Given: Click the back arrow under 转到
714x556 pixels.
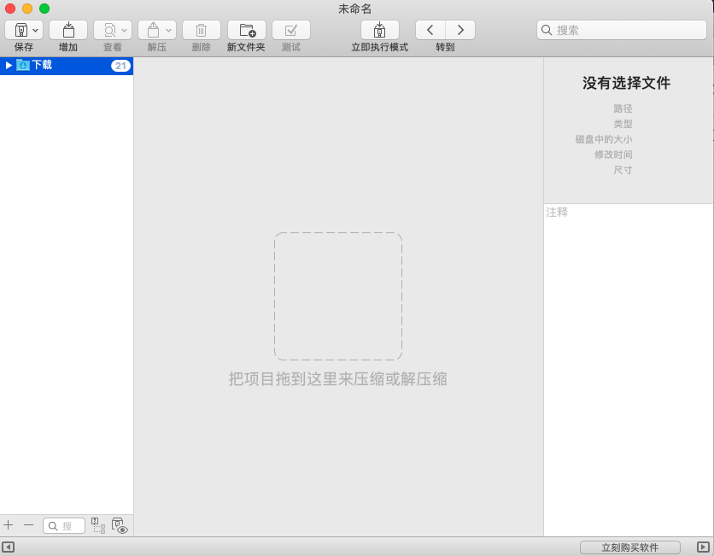Looking at the screenshot, I should [x=430, y=29].
